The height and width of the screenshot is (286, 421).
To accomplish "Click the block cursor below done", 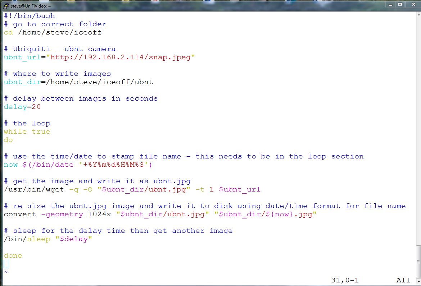I will point(5,263).
